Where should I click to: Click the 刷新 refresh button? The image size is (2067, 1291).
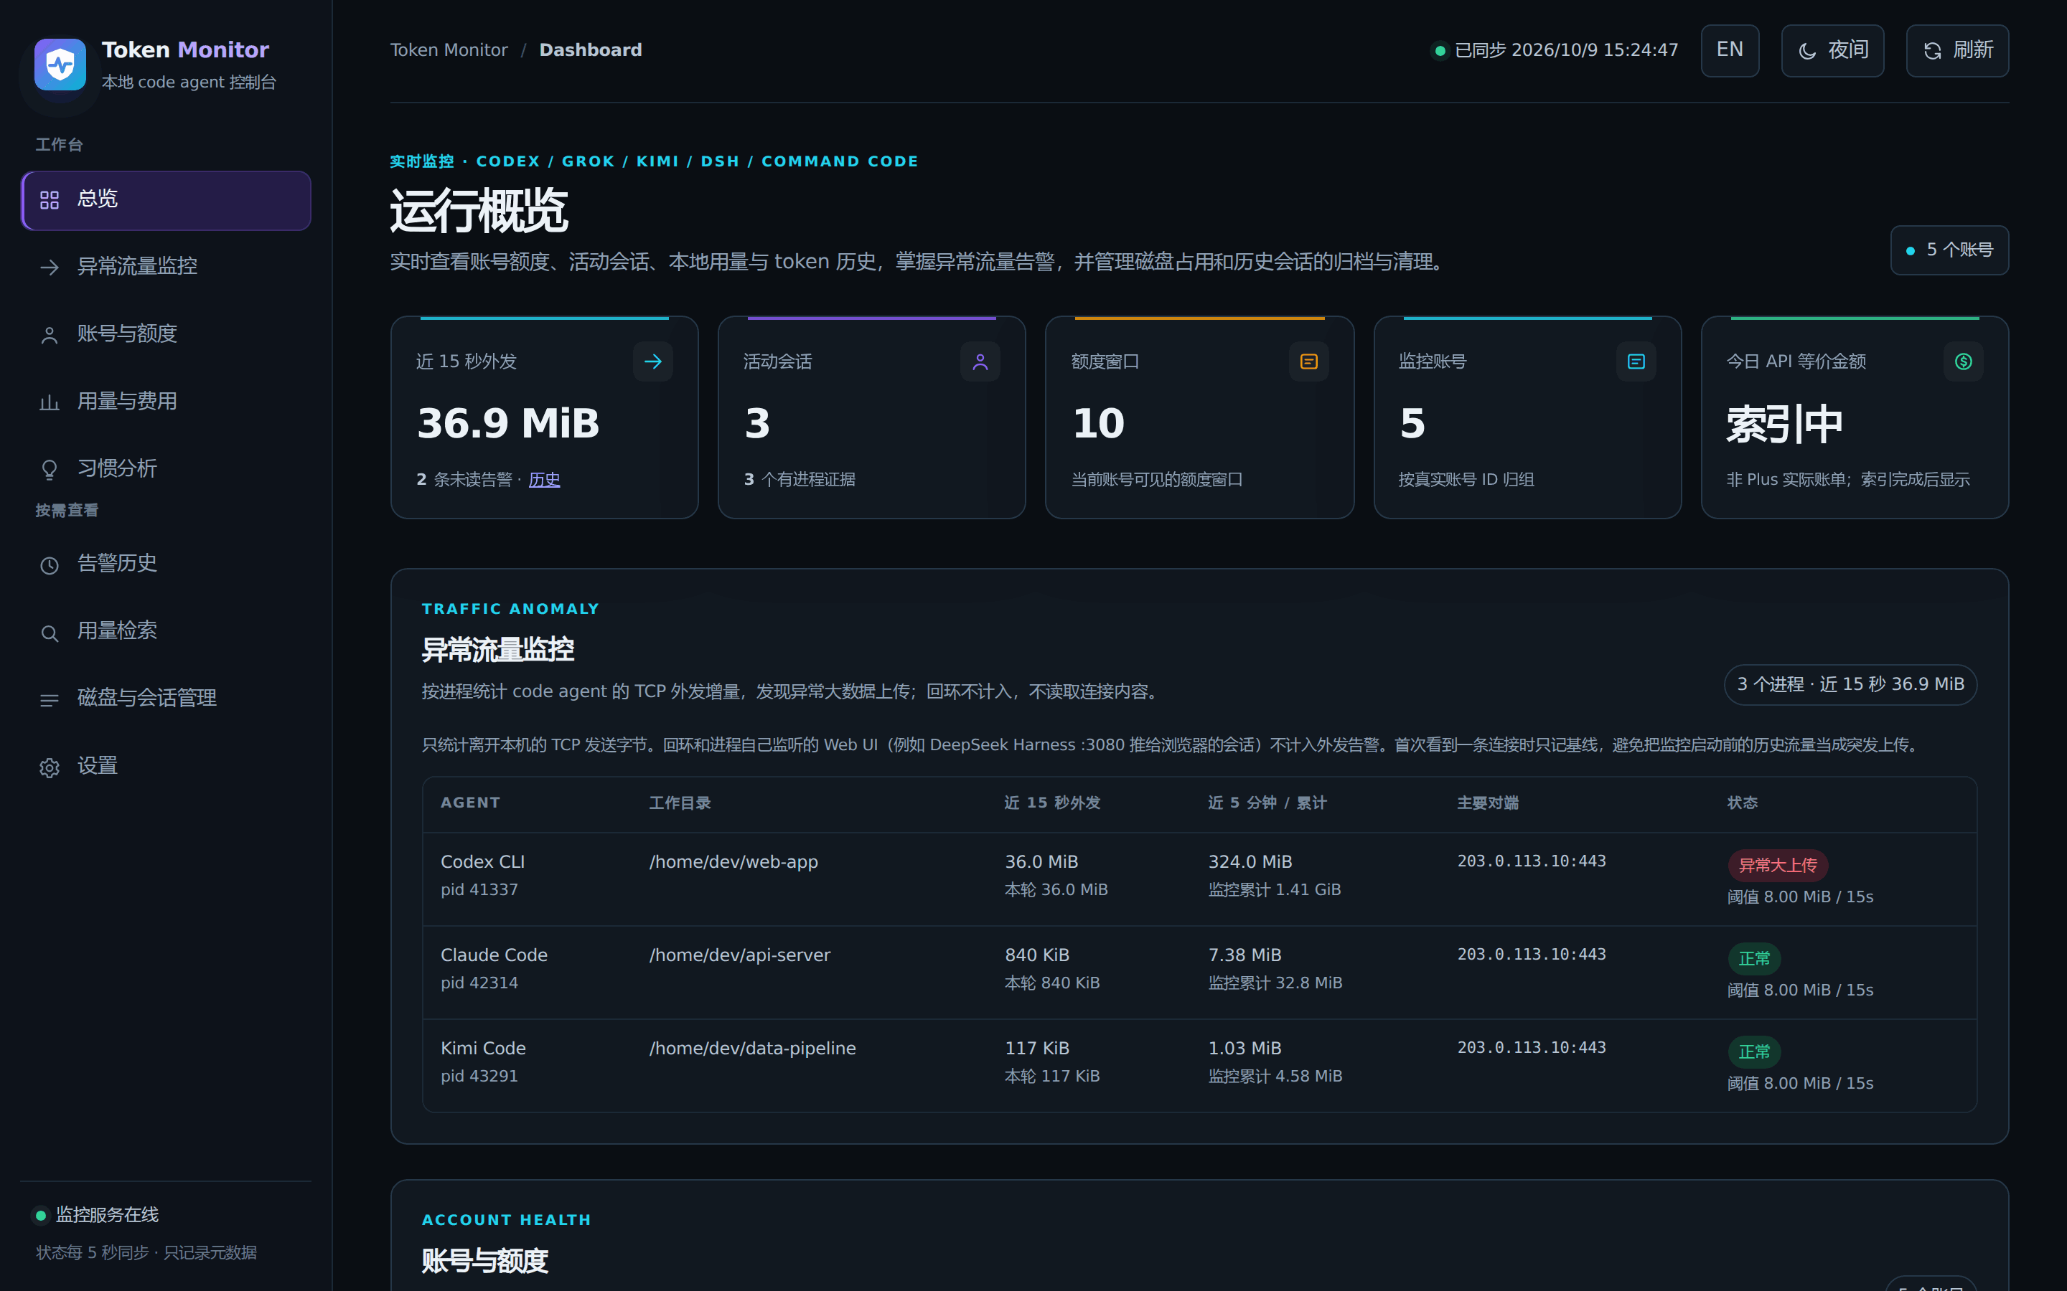tap(1956, 50)
